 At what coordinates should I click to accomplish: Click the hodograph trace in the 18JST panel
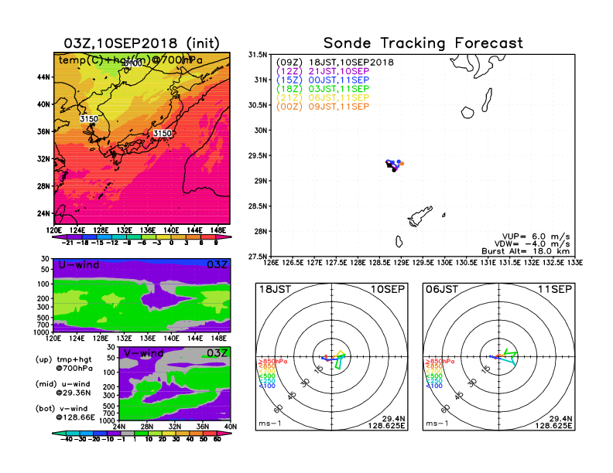coord(335,359)
